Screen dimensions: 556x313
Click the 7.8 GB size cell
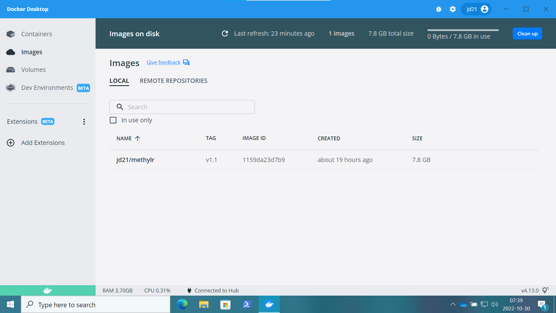(421, 160)
